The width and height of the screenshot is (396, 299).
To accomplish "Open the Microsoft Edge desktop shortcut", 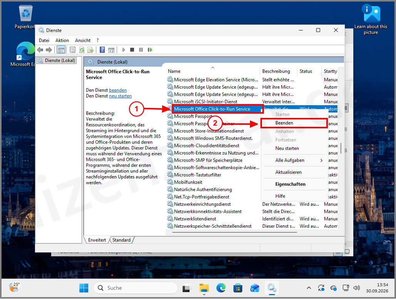I will (x=25, y=54).
